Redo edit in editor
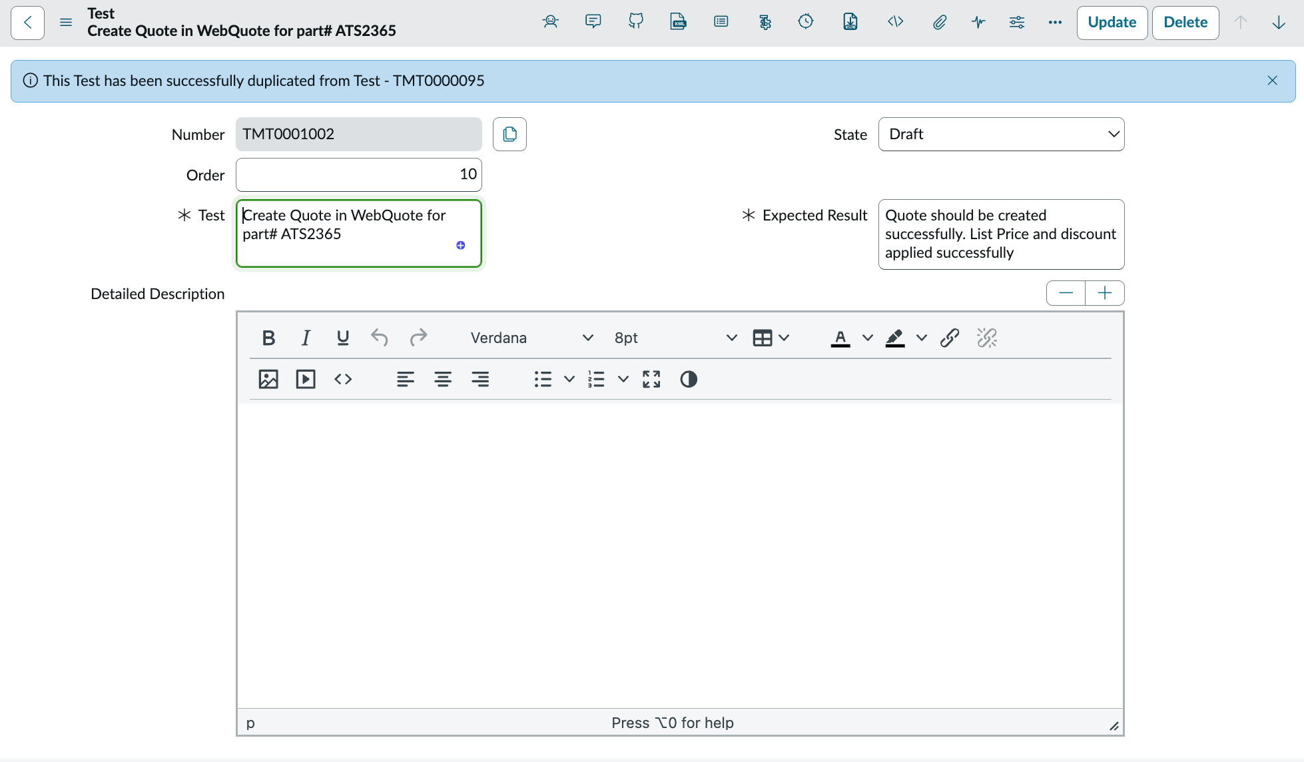This screenshot has height=762, width=1304. pyautogui.click(x=418, y=338)
